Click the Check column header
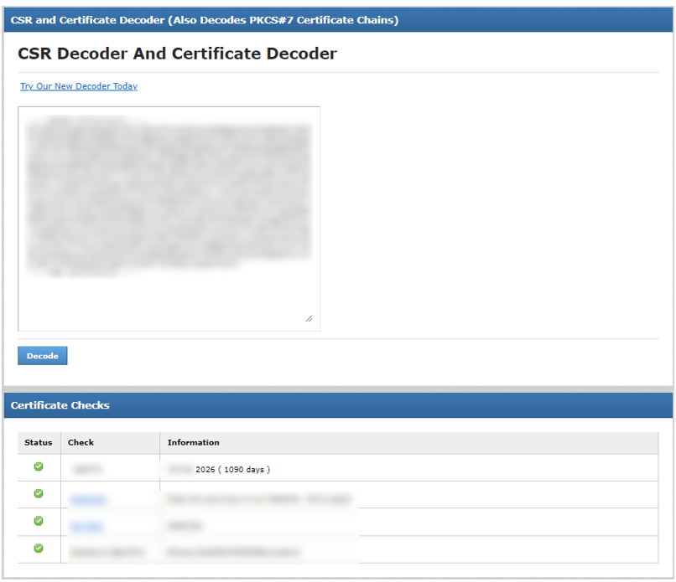The image size is (676, 582). [x=81, y=442]
